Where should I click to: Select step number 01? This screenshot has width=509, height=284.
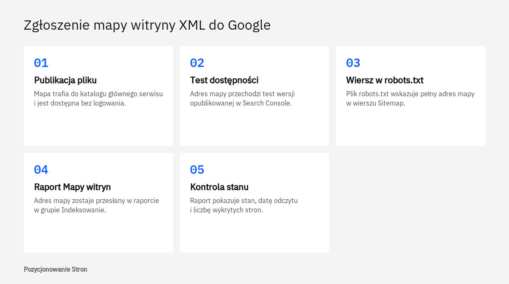41,63
